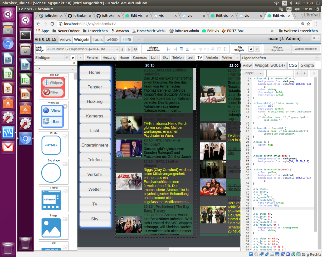
Task: Click the down arrow in CSS search
Action: pos(304,73)
